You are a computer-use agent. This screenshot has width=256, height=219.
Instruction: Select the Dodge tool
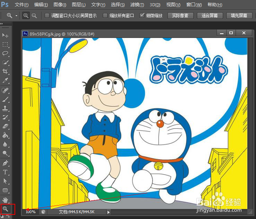pyautogui.click(x=5, y=153)
